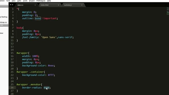The width and height of the screenshot is (169, 95).
Task: Click the '100%' width value
Action: click(35, 56)
